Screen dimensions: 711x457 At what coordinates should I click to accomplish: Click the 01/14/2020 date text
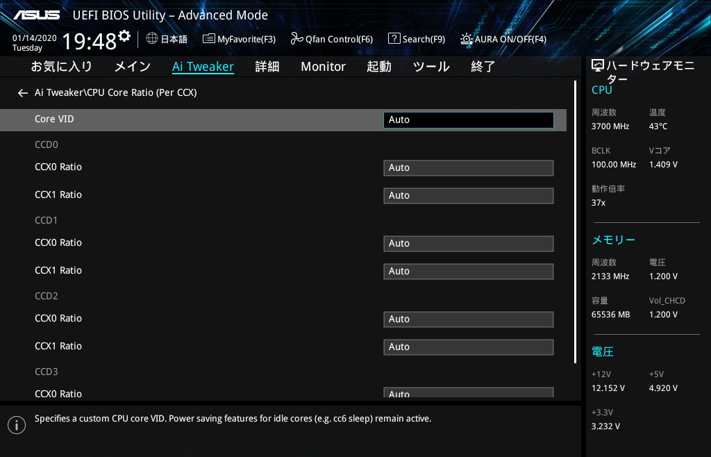(35, 38)
